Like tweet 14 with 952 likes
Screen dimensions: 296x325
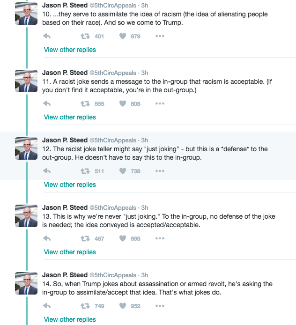[x=123, y=306]
